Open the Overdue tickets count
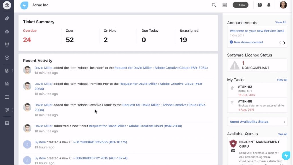Image resolution: width=293 pixels, height=165 pixels. point(27,40)
